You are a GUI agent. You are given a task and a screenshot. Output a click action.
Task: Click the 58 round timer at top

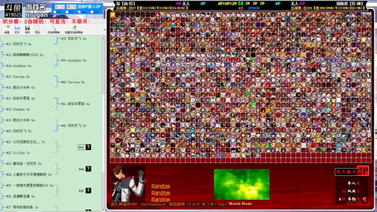[240, 3]
